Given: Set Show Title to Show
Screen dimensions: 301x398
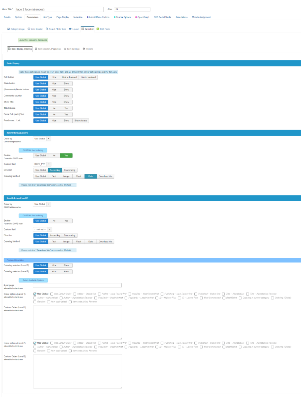Looking at the screenshot, I should [x=66, y=102].
